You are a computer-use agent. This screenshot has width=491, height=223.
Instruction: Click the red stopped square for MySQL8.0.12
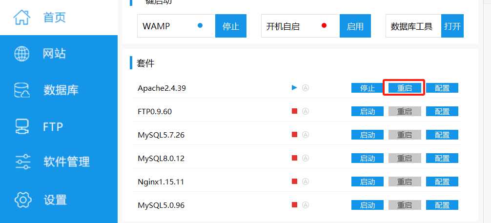(294, 158)
